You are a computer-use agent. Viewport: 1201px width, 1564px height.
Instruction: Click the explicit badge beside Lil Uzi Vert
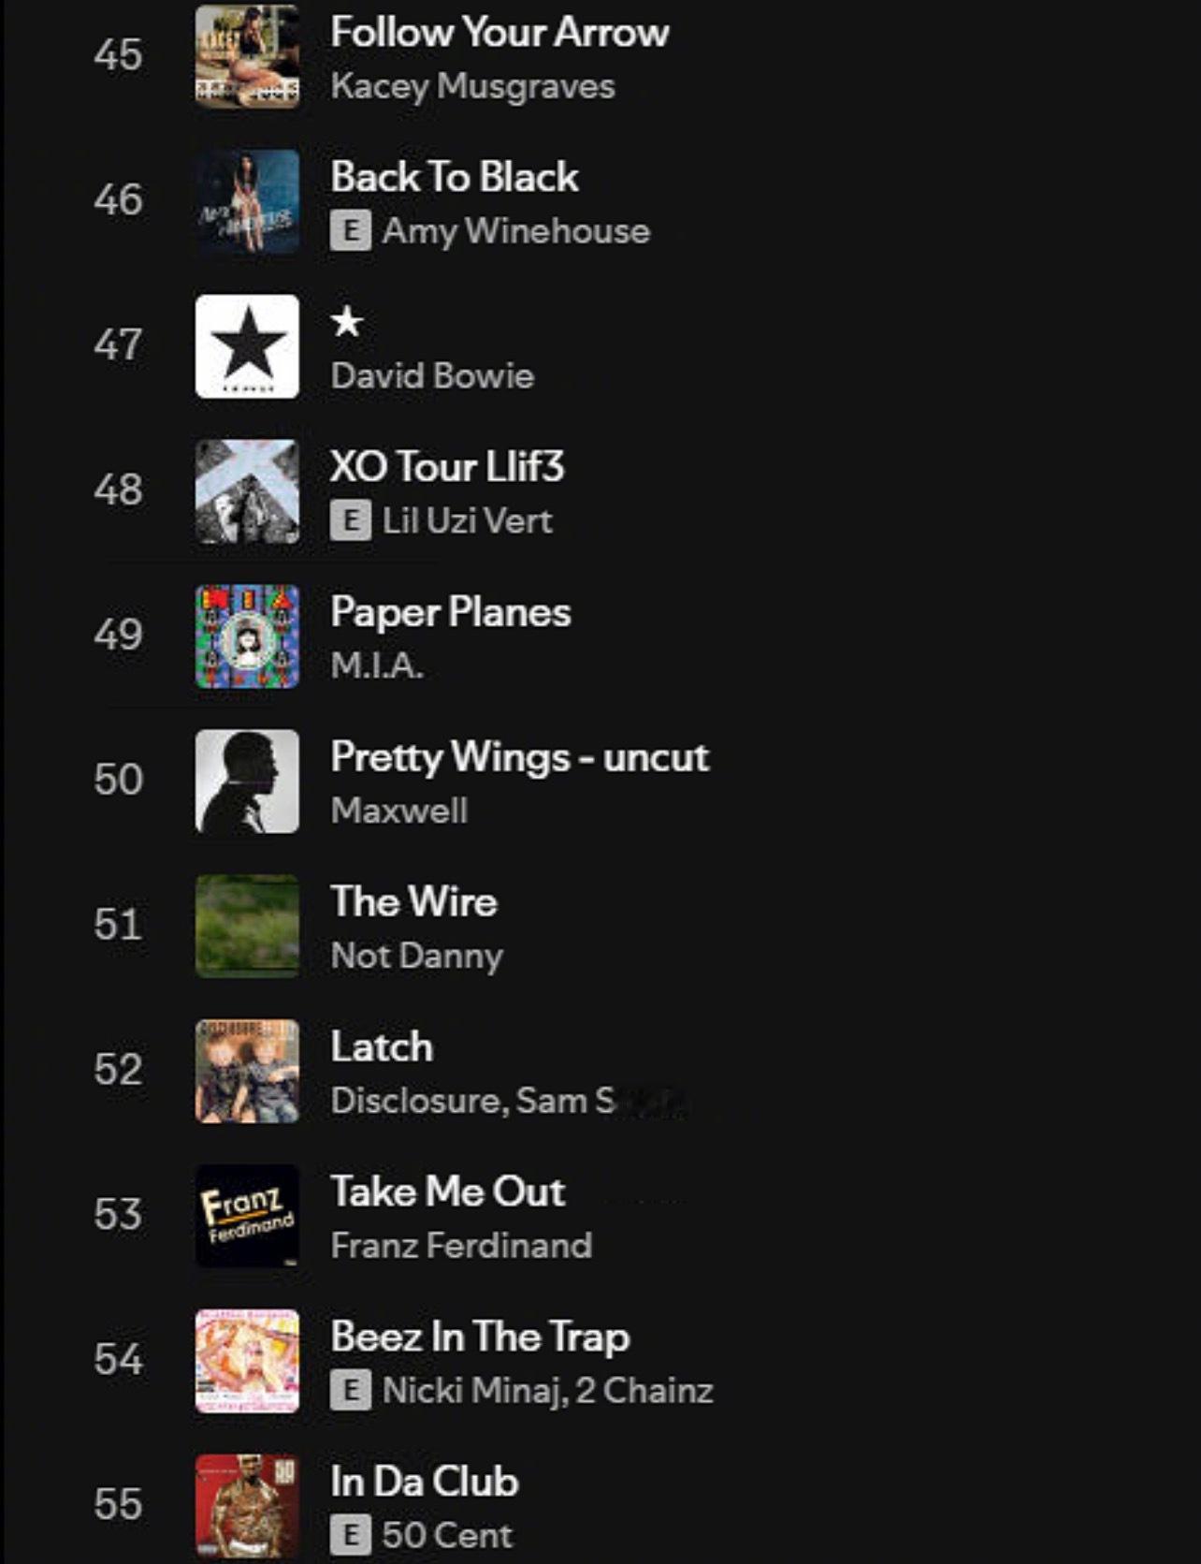click(x=351, y=521)
